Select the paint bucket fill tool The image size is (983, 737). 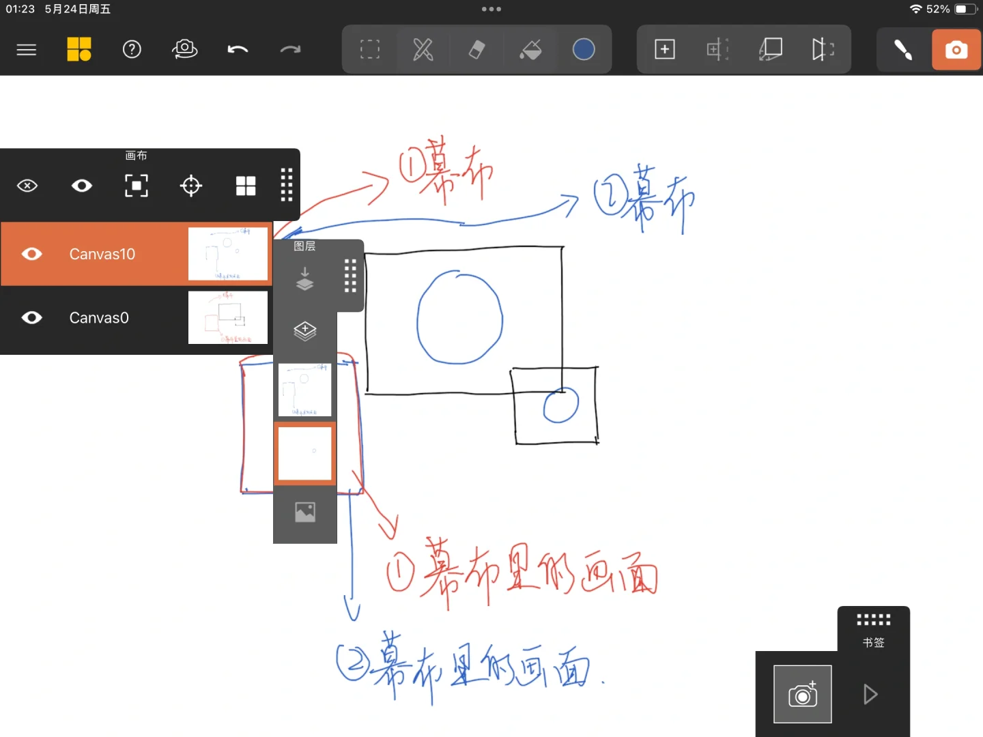pyautogui.click(x=530, y=49)
